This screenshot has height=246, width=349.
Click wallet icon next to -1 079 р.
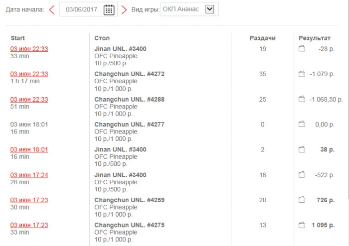302,74
